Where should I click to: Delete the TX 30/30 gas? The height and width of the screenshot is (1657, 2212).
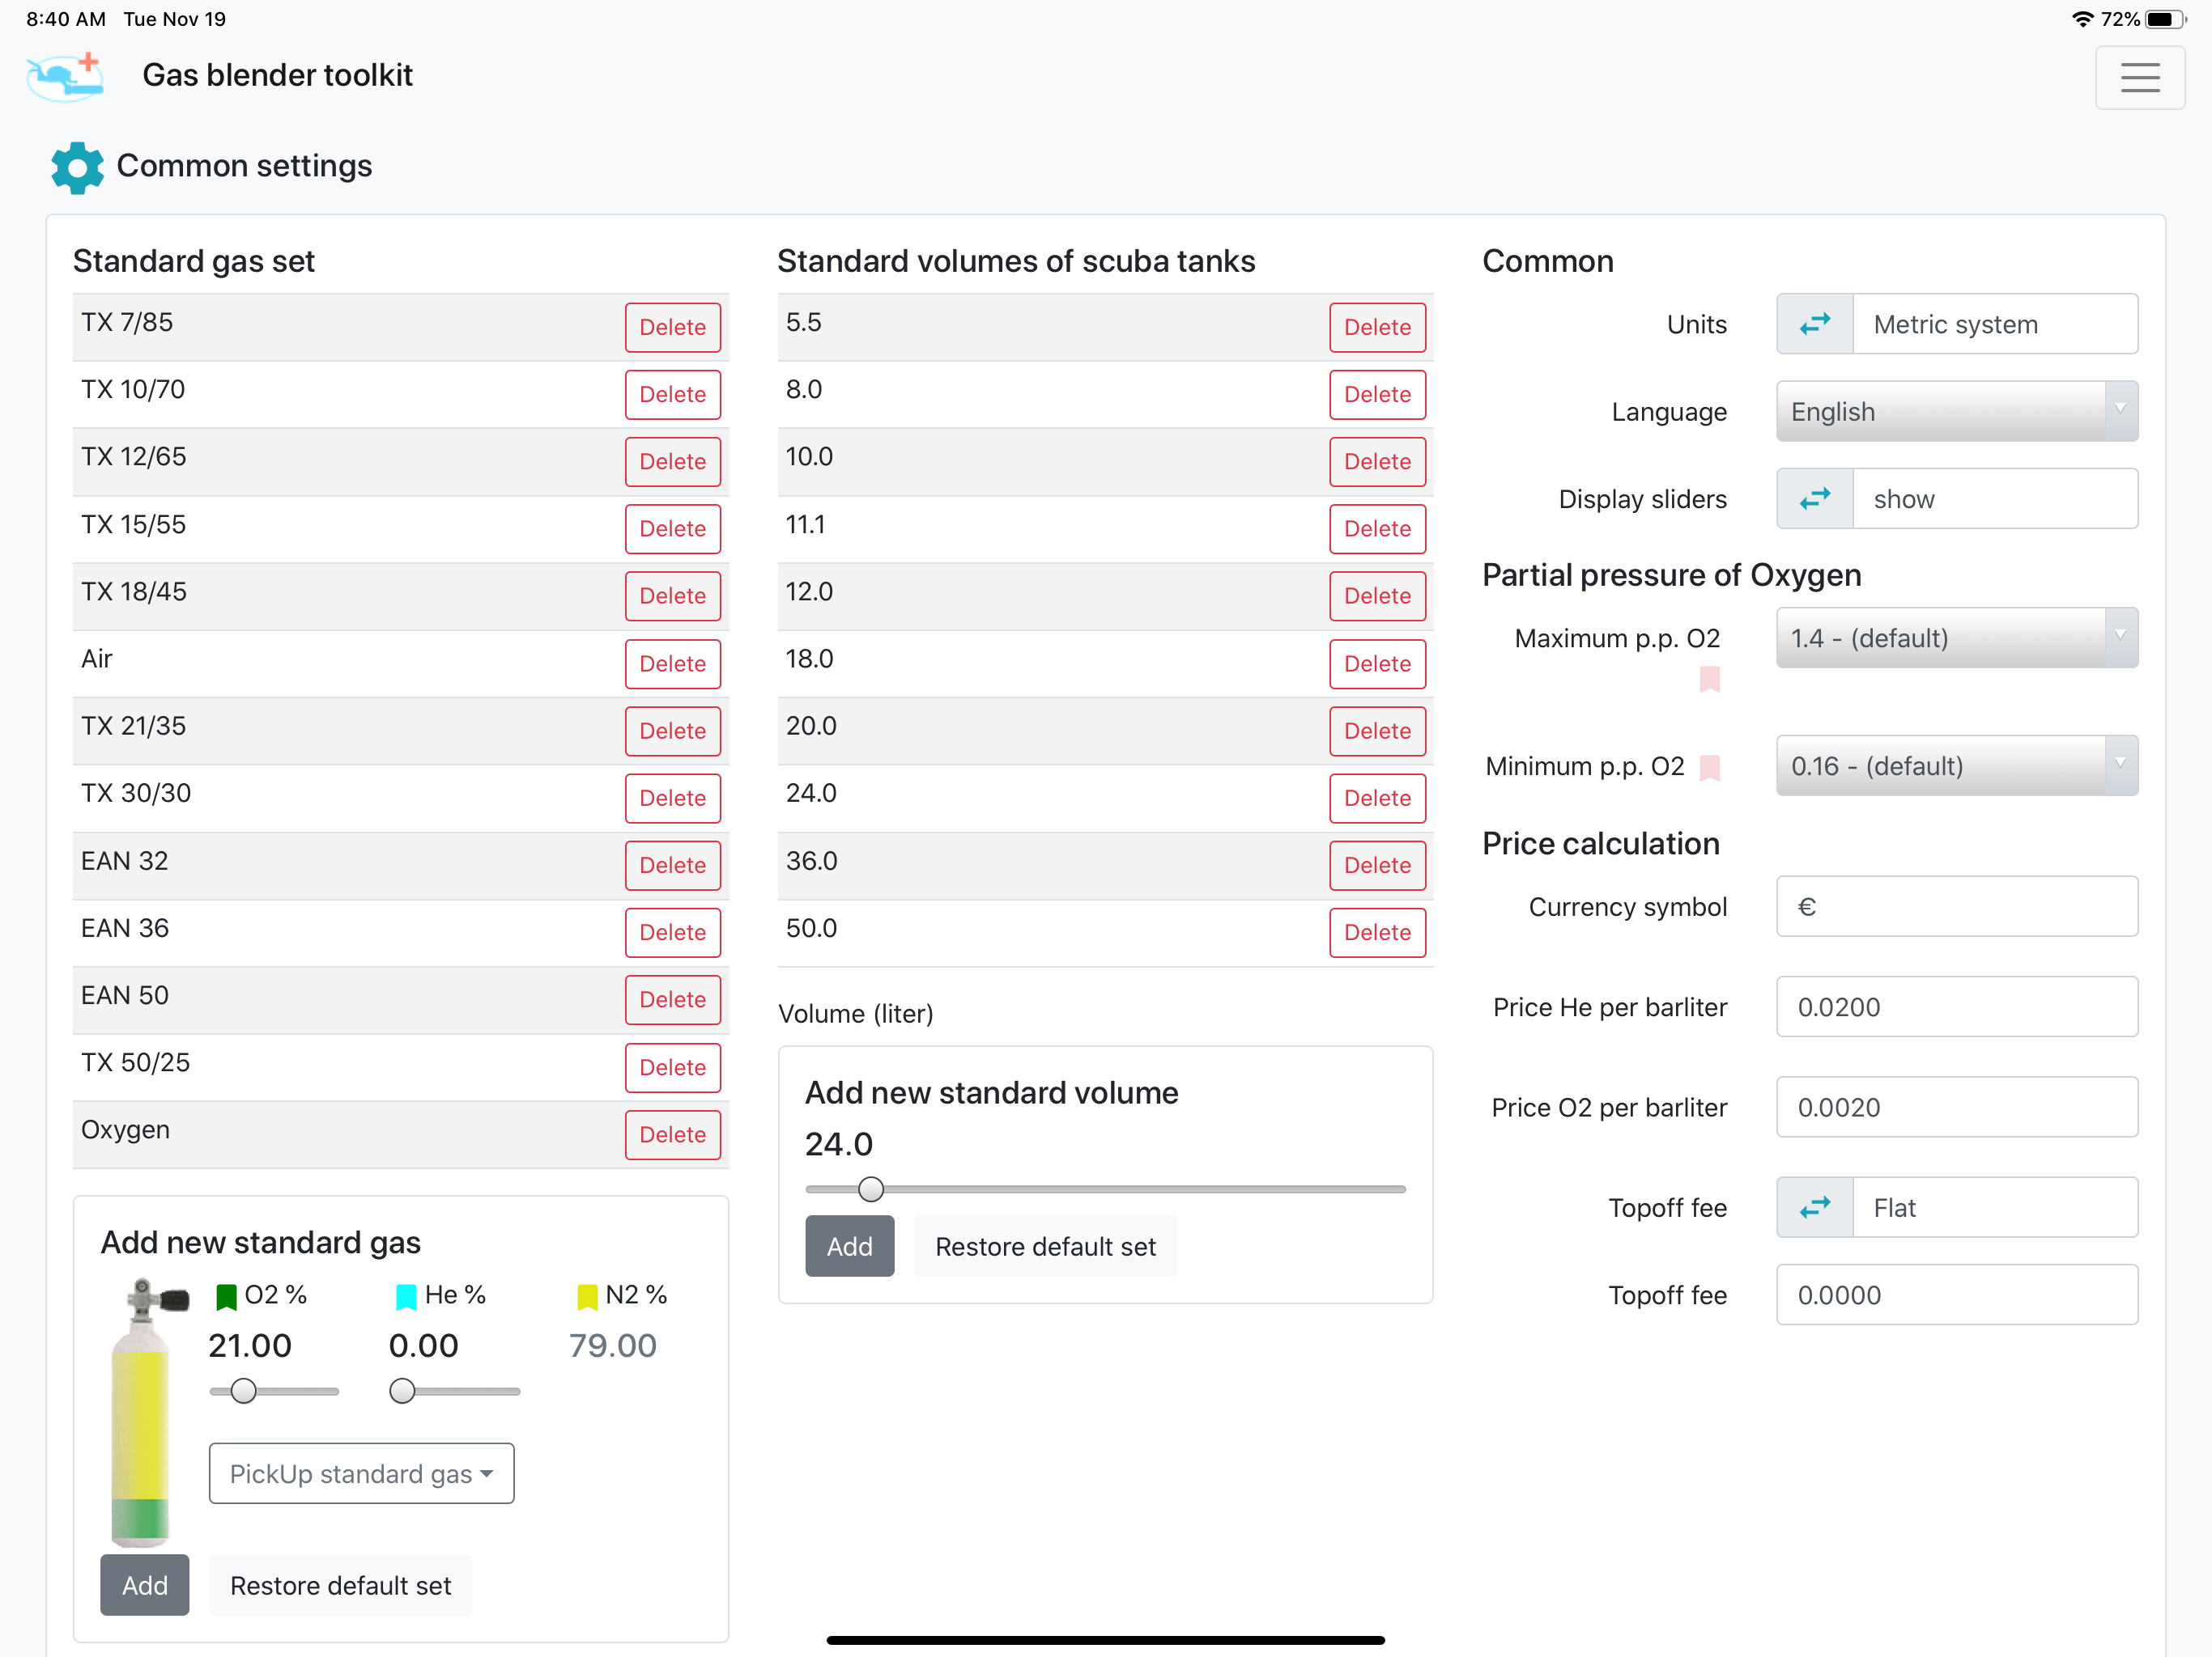tap(672, 798)
